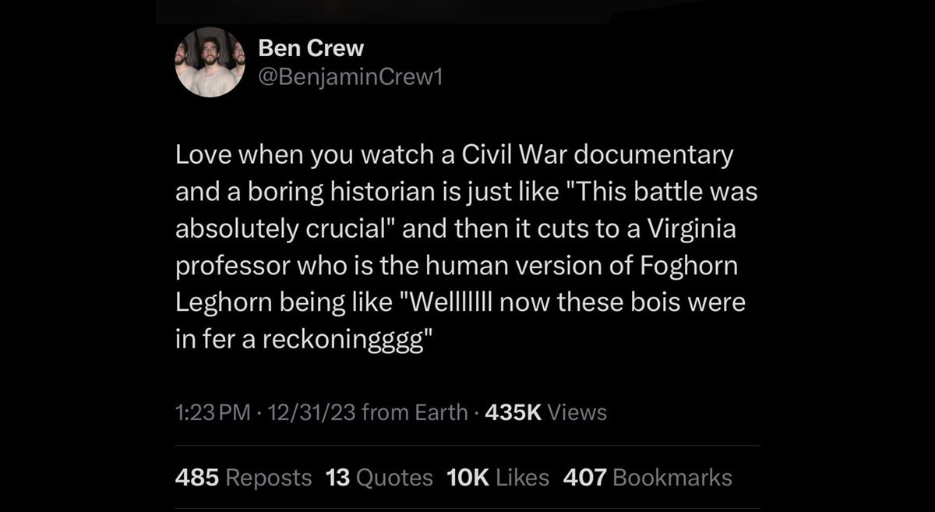Click the 'from Earth' location text

pos(414,411)
